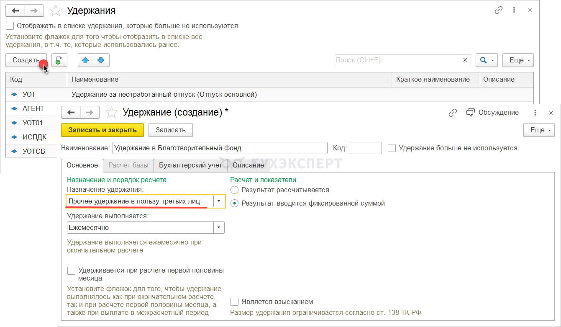Close the Удержания list window

(530, 10)
